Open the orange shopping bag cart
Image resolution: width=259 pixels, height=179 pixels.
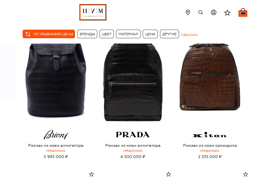pos(243,12)
